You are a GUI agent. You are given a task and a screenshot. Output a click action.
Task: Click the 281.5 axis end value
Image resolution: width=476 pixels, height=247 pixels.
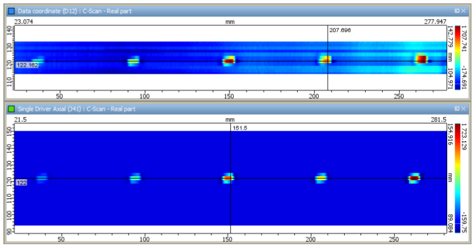438,120
